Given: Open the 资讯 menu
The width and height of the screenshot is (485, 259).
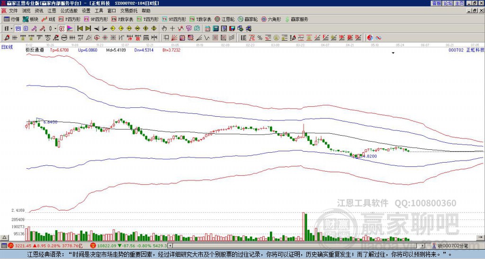Looking at the screenshot, I should pyautogui.click(x=39, y=11).
